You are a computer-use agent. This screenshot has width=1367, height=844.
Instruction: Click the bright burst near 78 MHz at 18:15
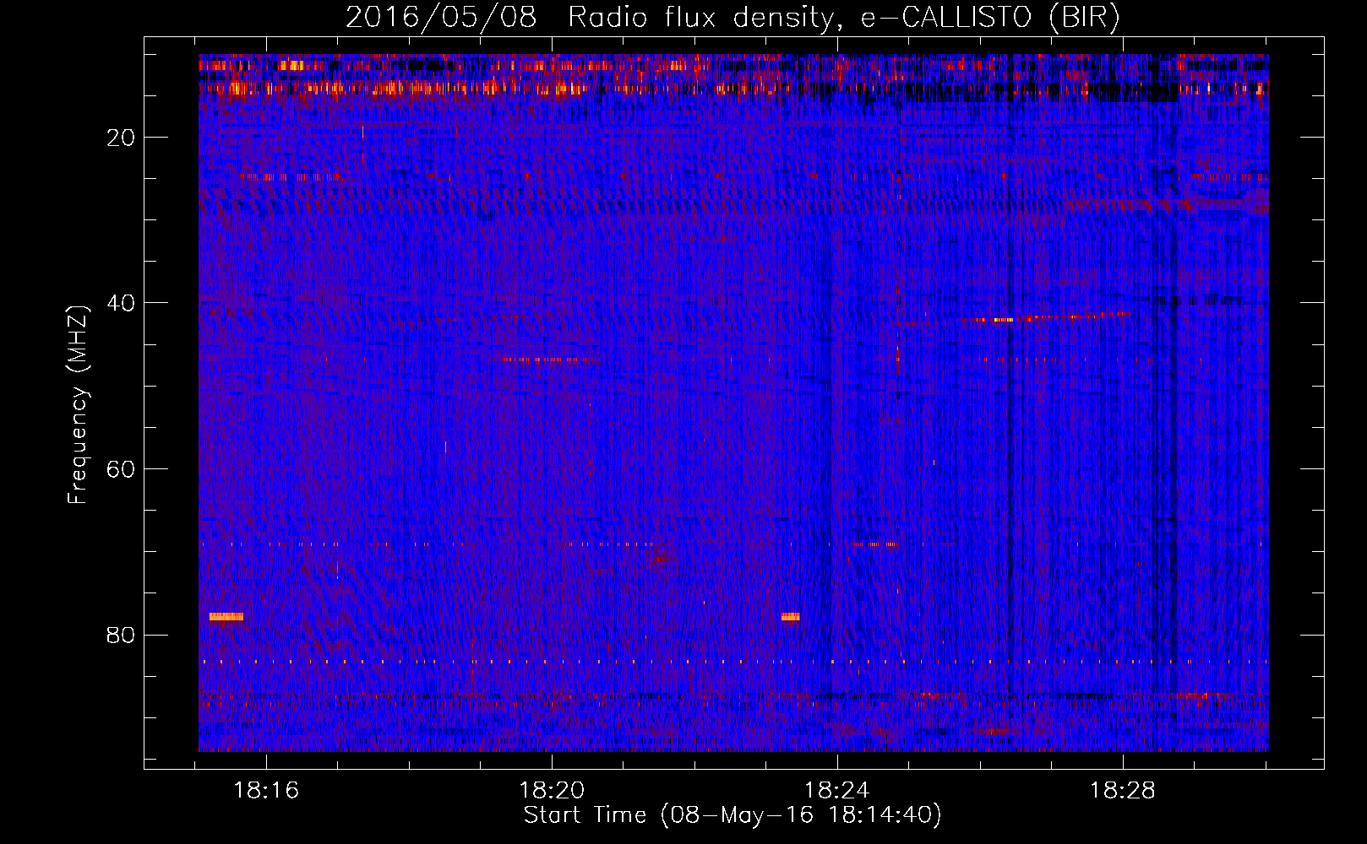click(226, 616)
